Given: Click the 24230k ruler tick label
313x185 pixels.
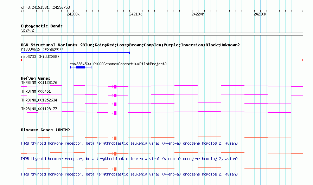Looking at the screenshot, I should 260,14.
